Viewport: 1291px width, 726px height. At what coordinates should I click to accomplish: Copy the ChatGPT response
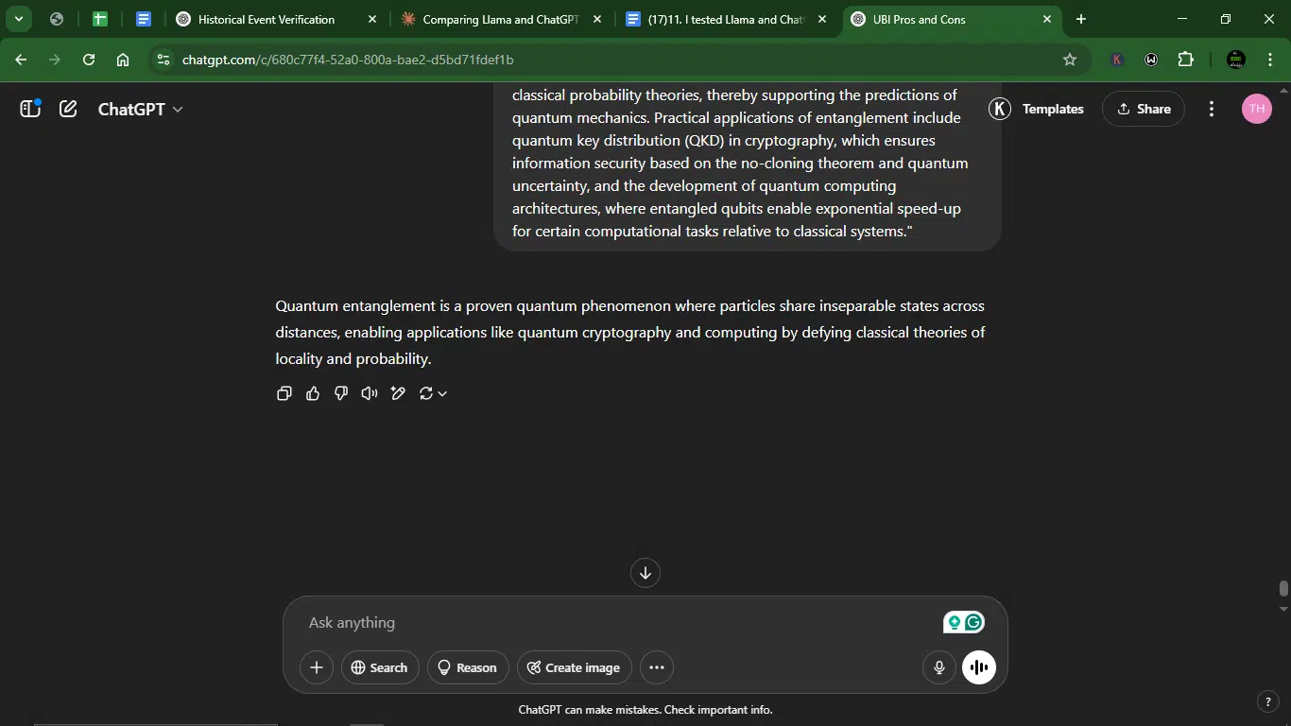(x=284, y=393)
